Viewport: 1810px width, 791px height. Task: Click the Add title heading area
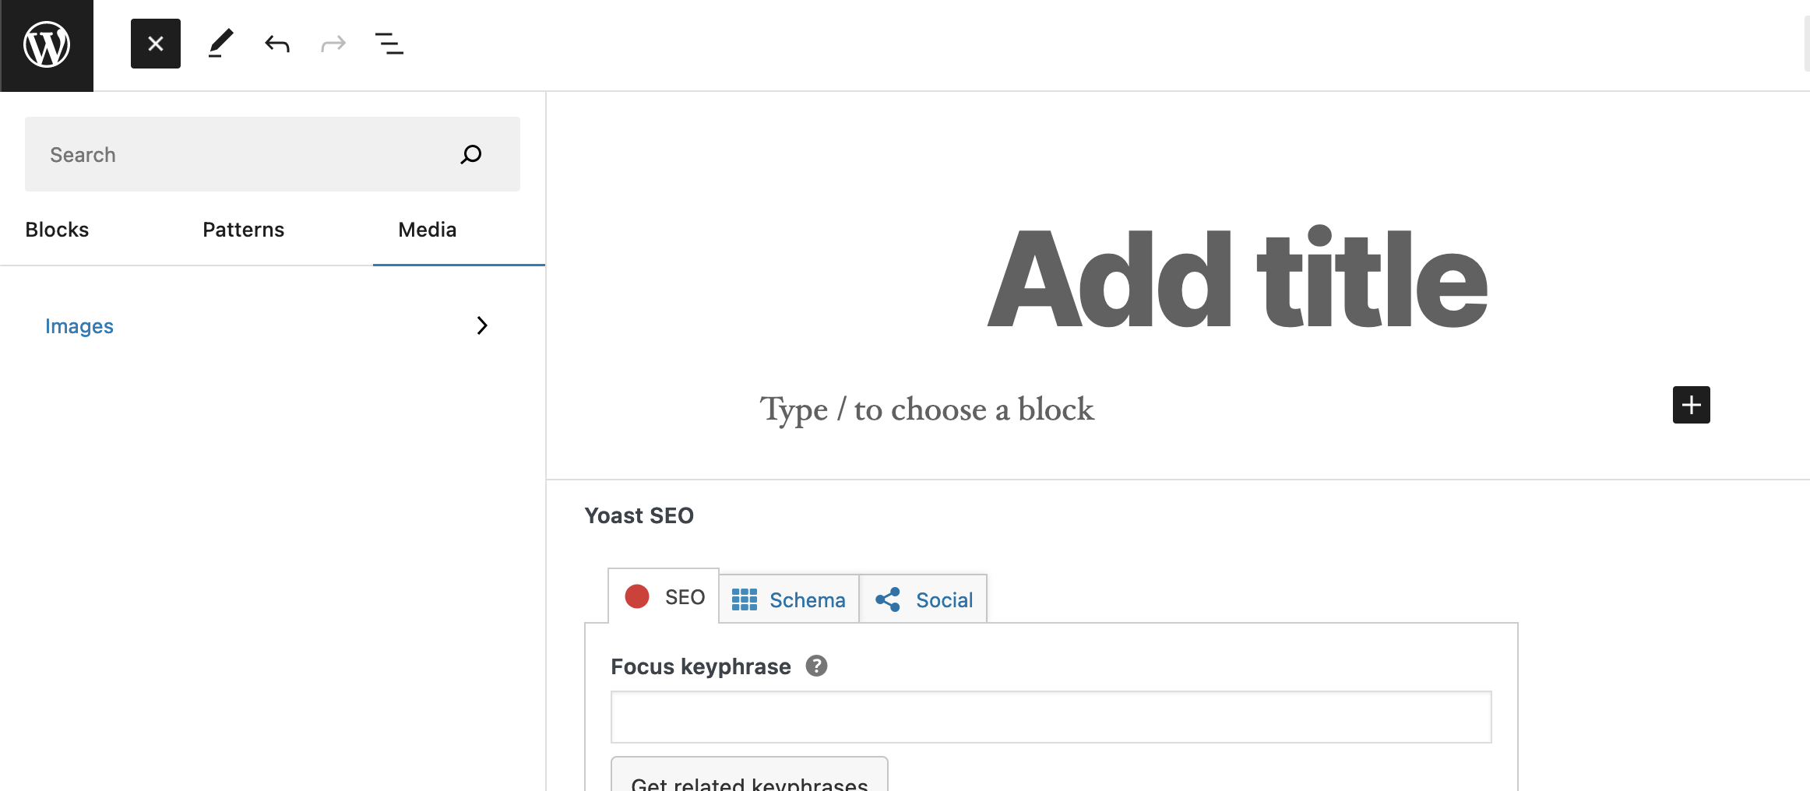point(1238,280)
